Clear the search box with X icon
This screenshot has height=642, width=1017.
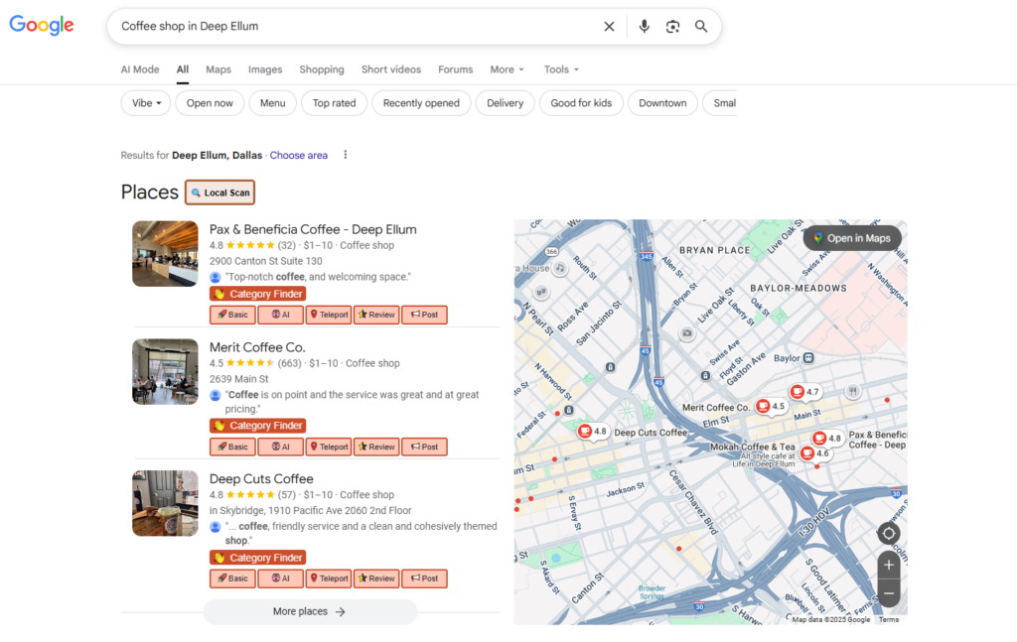[x=609, y=27]
